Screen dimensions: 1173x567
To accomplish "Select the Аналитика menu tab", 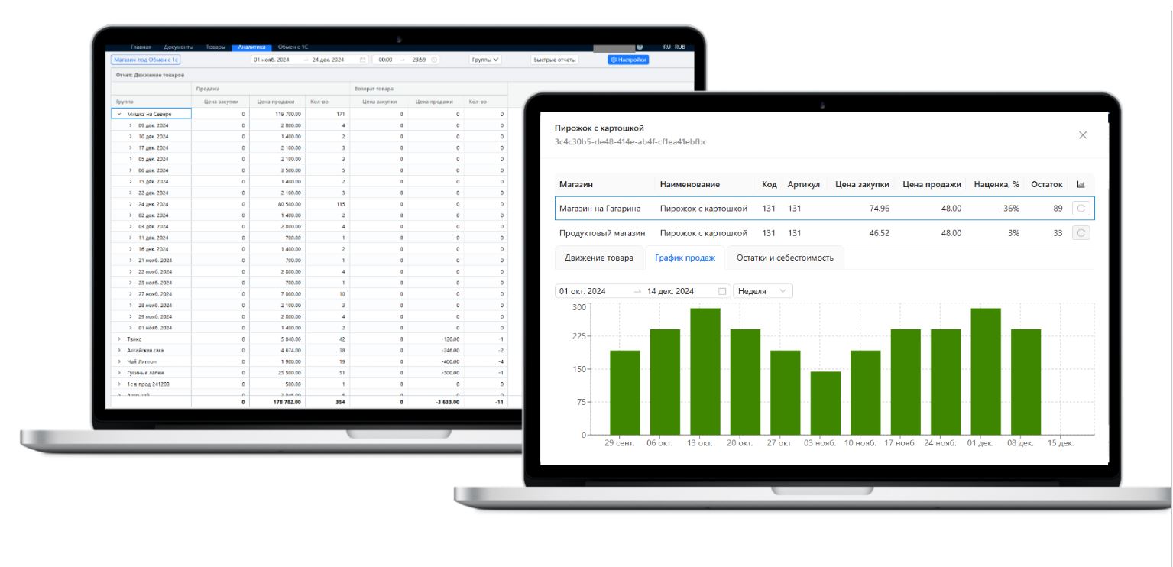I will (x=251, y=47).
